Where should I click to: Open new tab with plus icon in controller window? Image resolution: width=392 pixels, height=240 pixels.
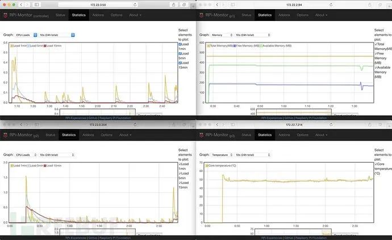coord(193,6)
